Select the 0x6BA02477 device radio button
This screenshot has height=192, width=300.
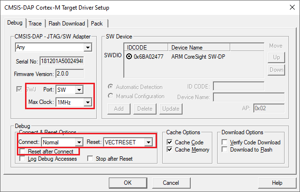click(x=129, y=57)
